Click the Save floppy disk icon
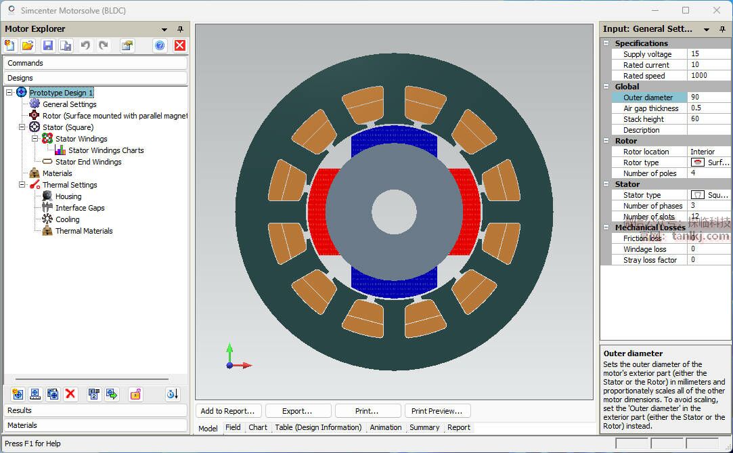Image resolution: width=733 pixels, height=453 pixels. (x=47, y=45)
